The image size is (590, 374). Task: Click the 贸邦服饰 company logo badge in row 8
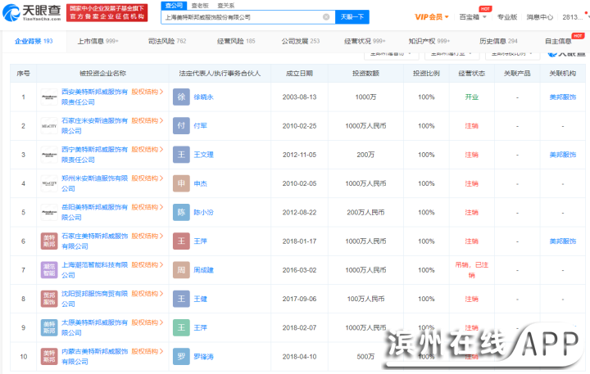pyautogui.click(x=49, y=300)
